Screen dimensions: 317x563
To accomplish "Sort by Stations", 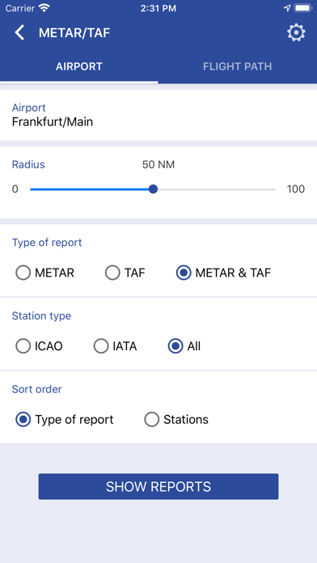I will tap(176, 420).
